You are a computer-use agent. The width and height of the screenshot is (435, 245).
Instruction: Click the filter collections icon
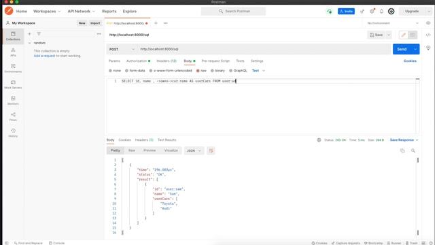tap(39, 34)
